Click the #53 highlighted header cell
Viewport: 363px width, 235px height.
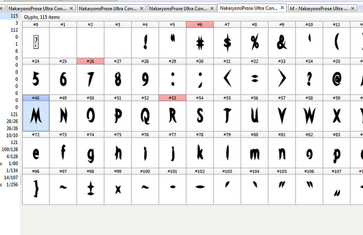coord(173,98)
